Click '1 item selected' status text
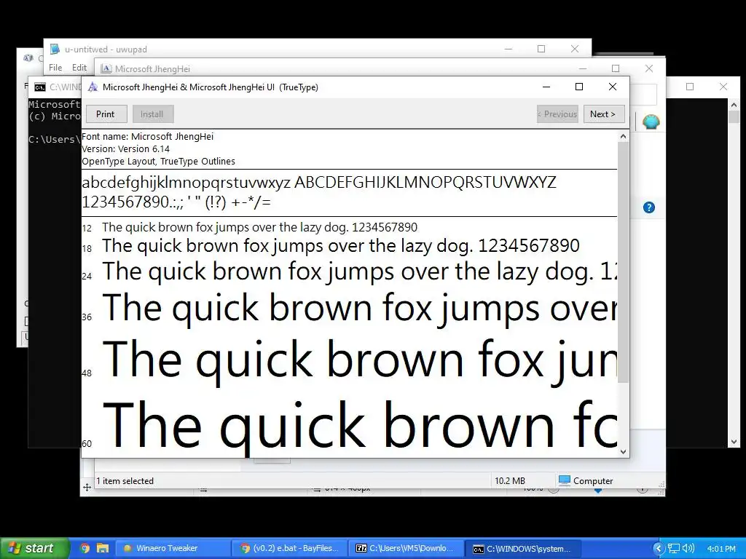Viewport: 746px width, 559px height. (x=125, y=481)
